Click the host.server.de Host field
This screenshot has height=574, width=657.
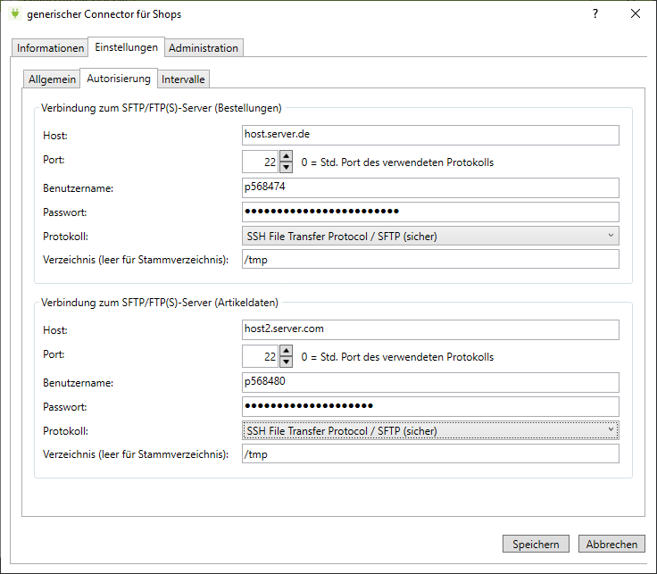coord(431,135)
